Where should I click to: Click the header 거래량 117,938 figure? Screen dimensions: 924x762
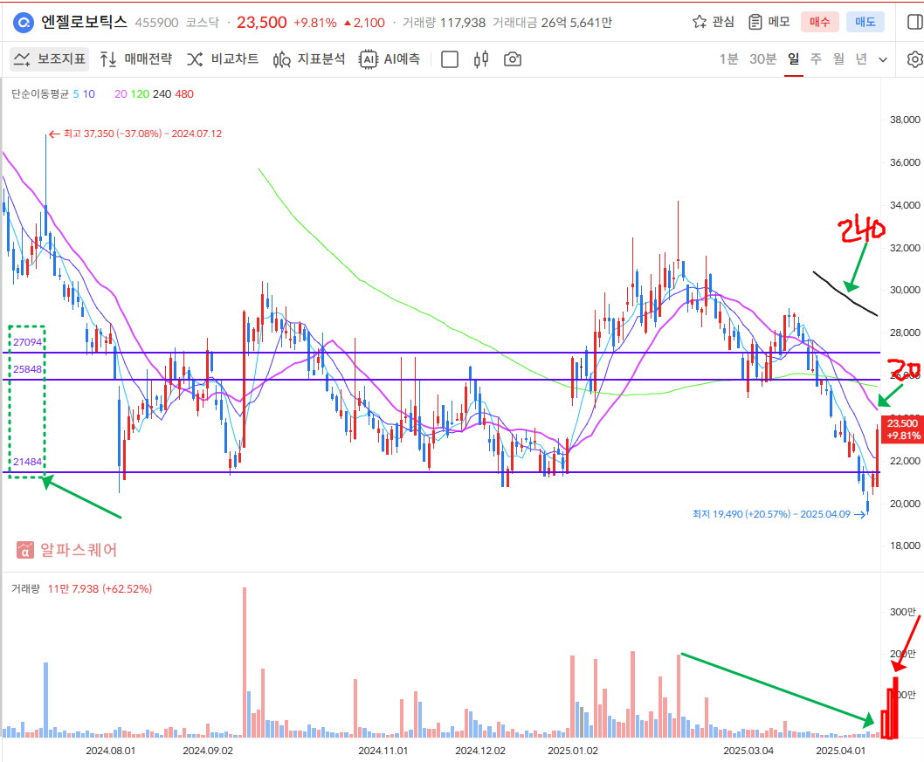pyautogui.click(x=444, y=23)
